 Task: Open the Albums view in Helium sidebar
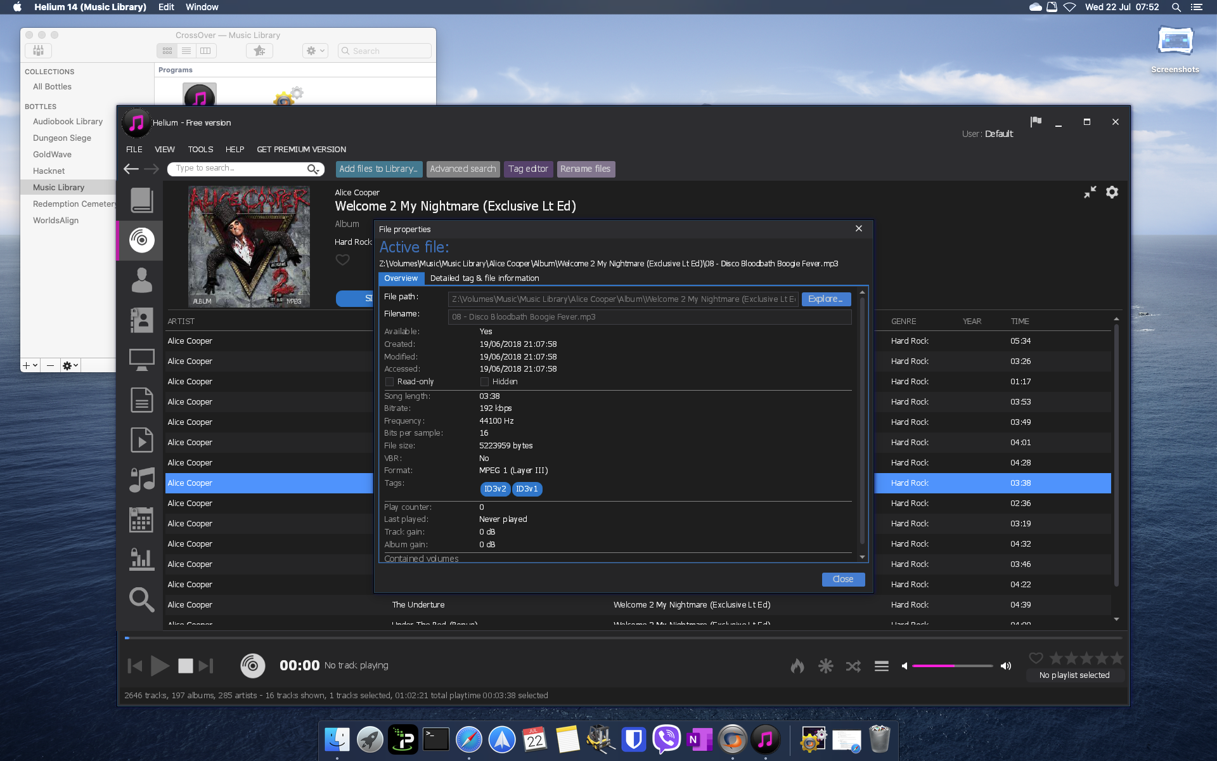[141, 240]
